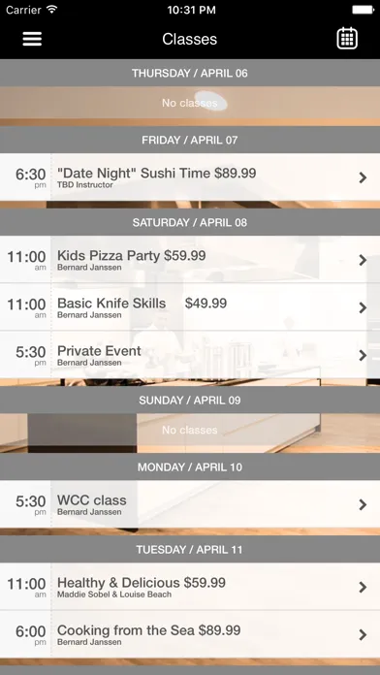The height and width of the screenshot is (675, 380).
Task: Open the Cooking from the Sea arrow
Action: click(363, 634)
